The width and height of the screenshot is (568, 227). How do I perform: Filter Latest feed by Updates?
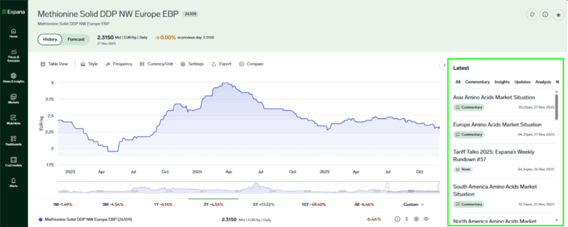[523, 82]
